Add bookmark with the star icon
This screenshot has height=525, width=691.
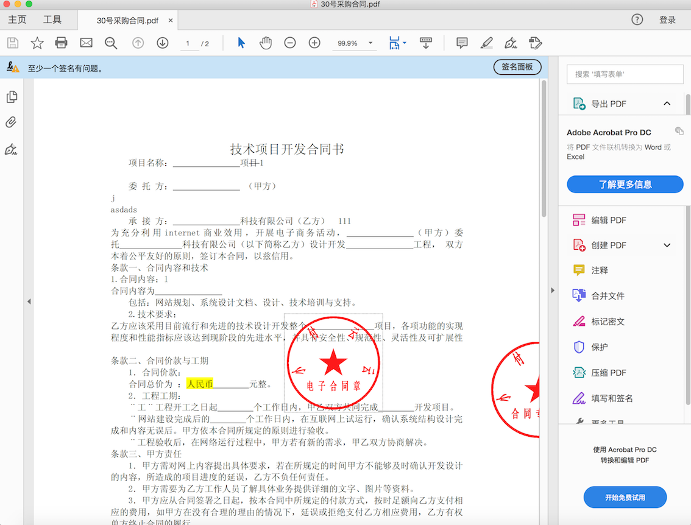37,43
